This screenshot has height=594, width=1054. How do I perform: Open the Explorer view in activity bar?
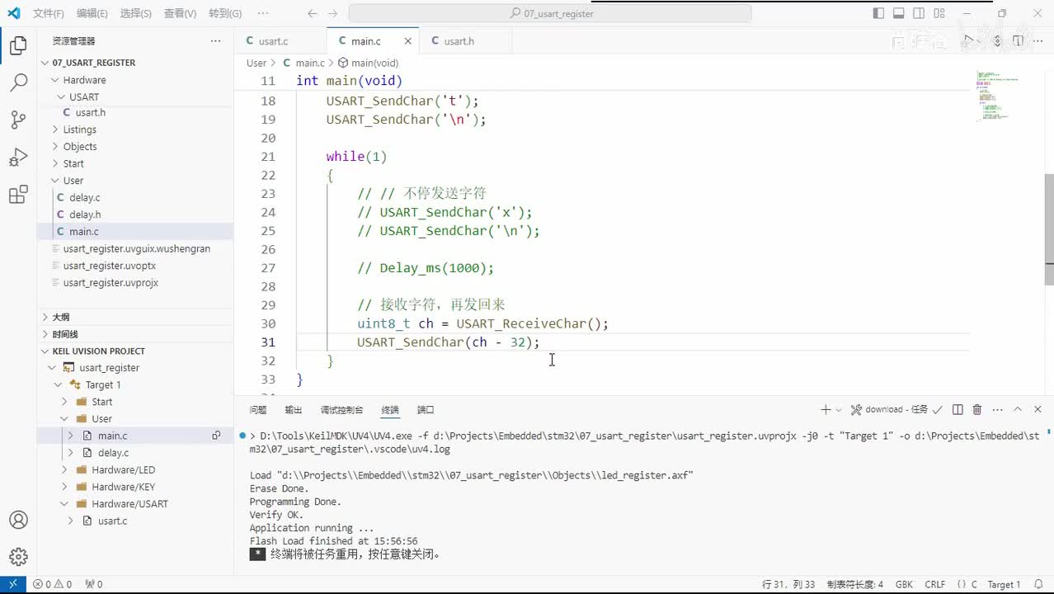[18, 46]
